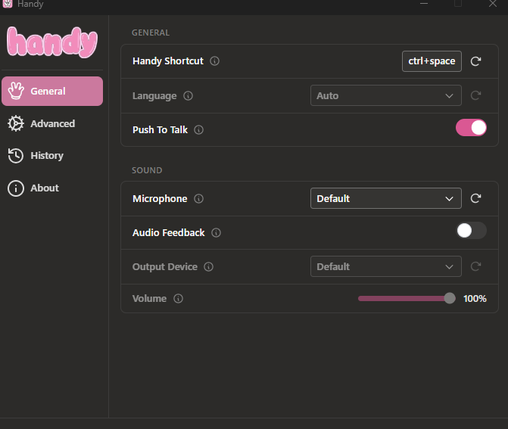Open the Output Device dropdown
508x429 pixels.
point(385,267)
